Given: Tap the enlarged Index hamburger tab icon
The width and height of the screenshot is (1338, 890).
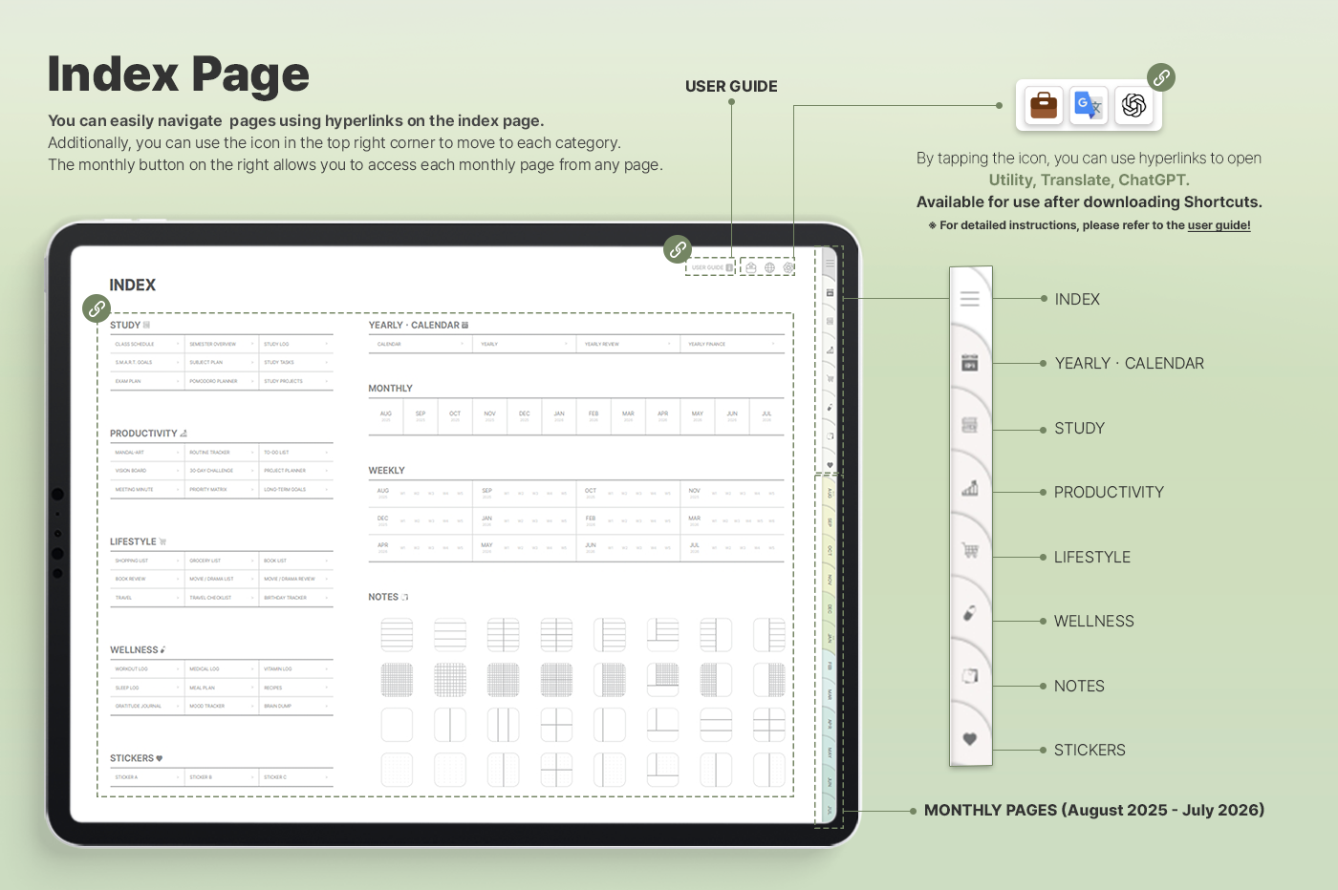Looking at the screenshot, I should tap(969, 299).
